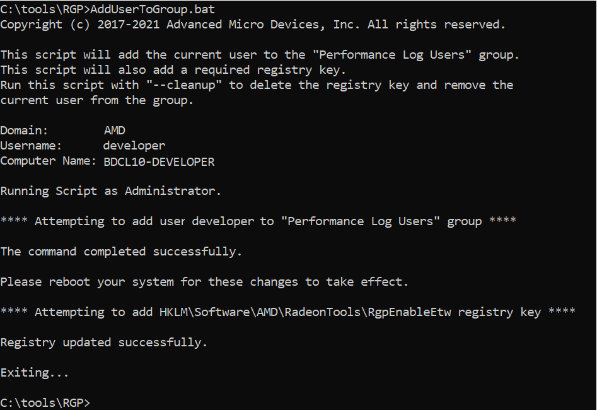597x410 pixels.
Task: Click "The command completed successfully." message
Action: pos(121,252)
